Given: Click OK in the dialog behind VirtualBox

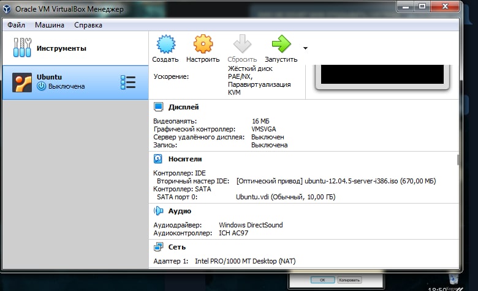Looking at the screenshot, I should (322, 280).
